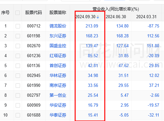Screen dimensions: 164x121
Task: Open the 首创证券 stock link
Action: (58, 65)
